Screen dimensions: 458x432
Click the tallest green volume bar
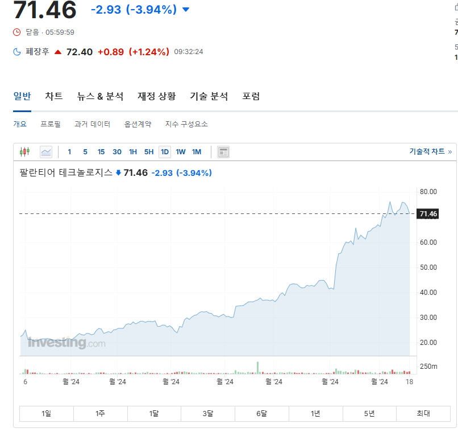coord(257,368)
